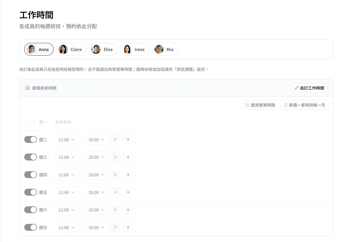Click the 工作時間 page heading
The image size is (352, 242).
tap(36, 15)
